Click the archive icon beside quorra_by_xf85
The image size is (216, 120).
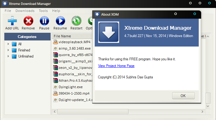pos(55,55)
